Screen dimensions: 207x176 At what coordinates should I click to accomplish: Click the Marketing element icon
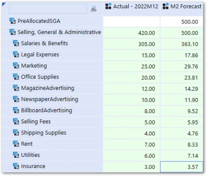16,65
